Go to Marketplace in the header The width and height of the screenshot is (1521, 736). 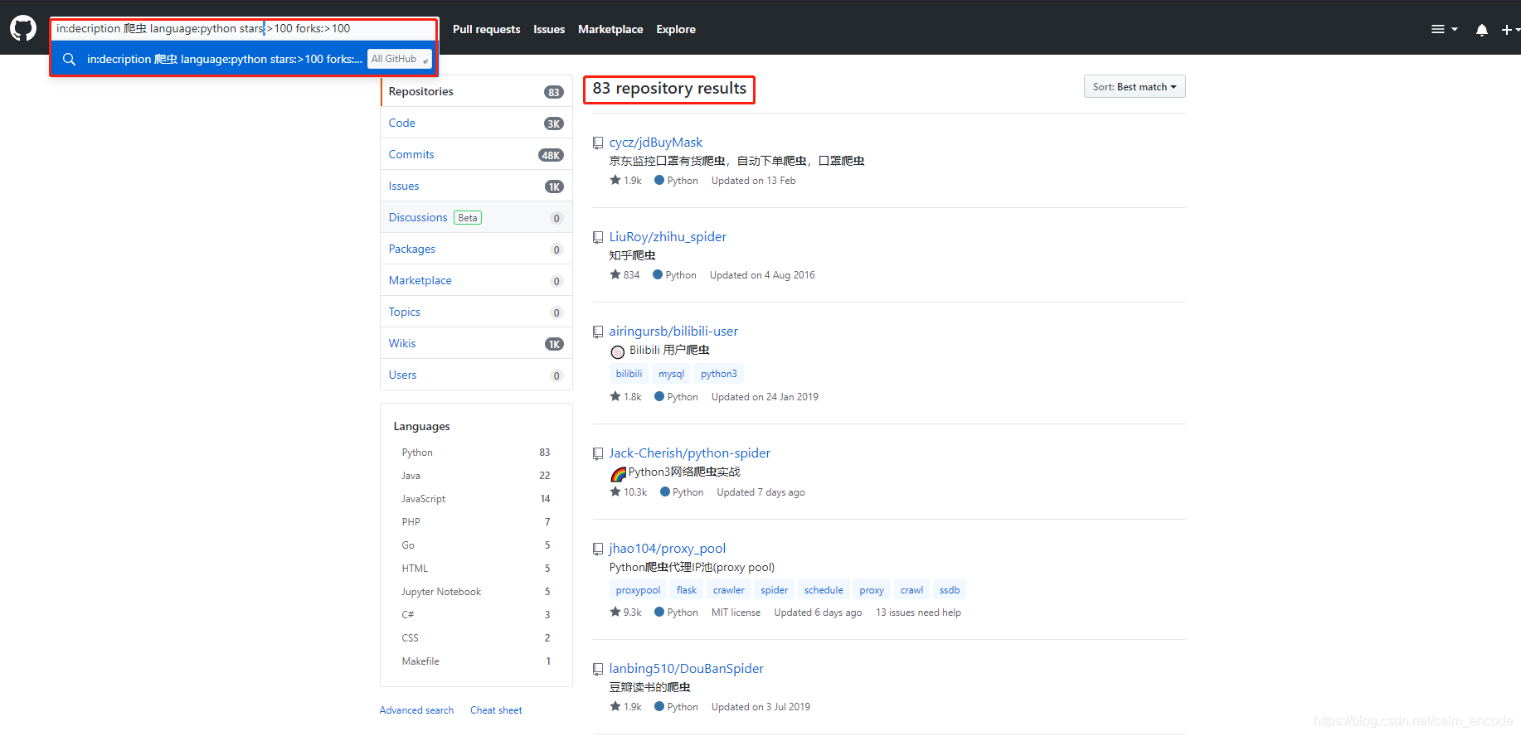coord(610,29)
